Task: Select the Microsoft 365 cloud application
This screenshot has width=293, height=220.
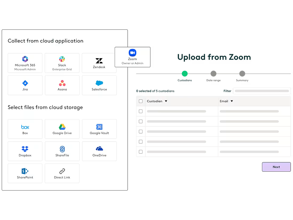Action: click(25, 63)
